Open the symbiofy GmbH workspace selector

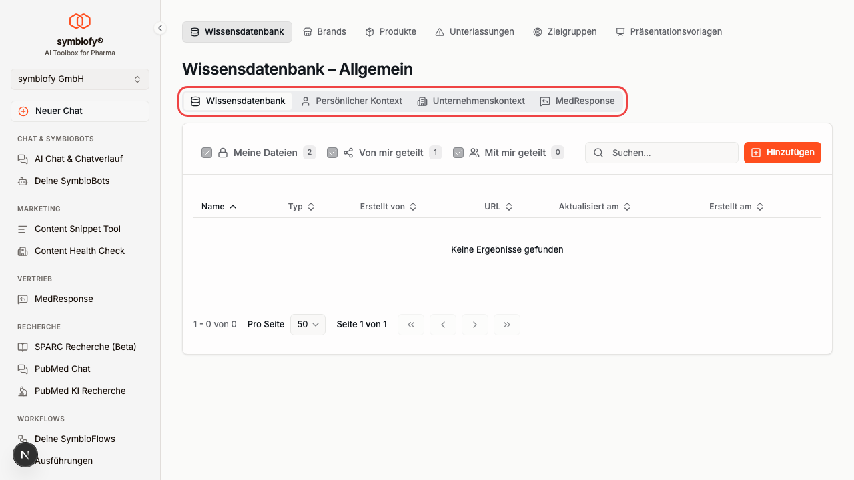click(79, 79)
